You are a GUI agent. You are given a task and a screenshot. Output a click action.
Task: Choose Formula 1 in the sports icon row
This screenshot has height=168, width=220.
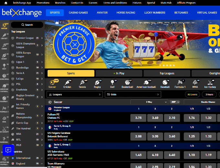180,84
